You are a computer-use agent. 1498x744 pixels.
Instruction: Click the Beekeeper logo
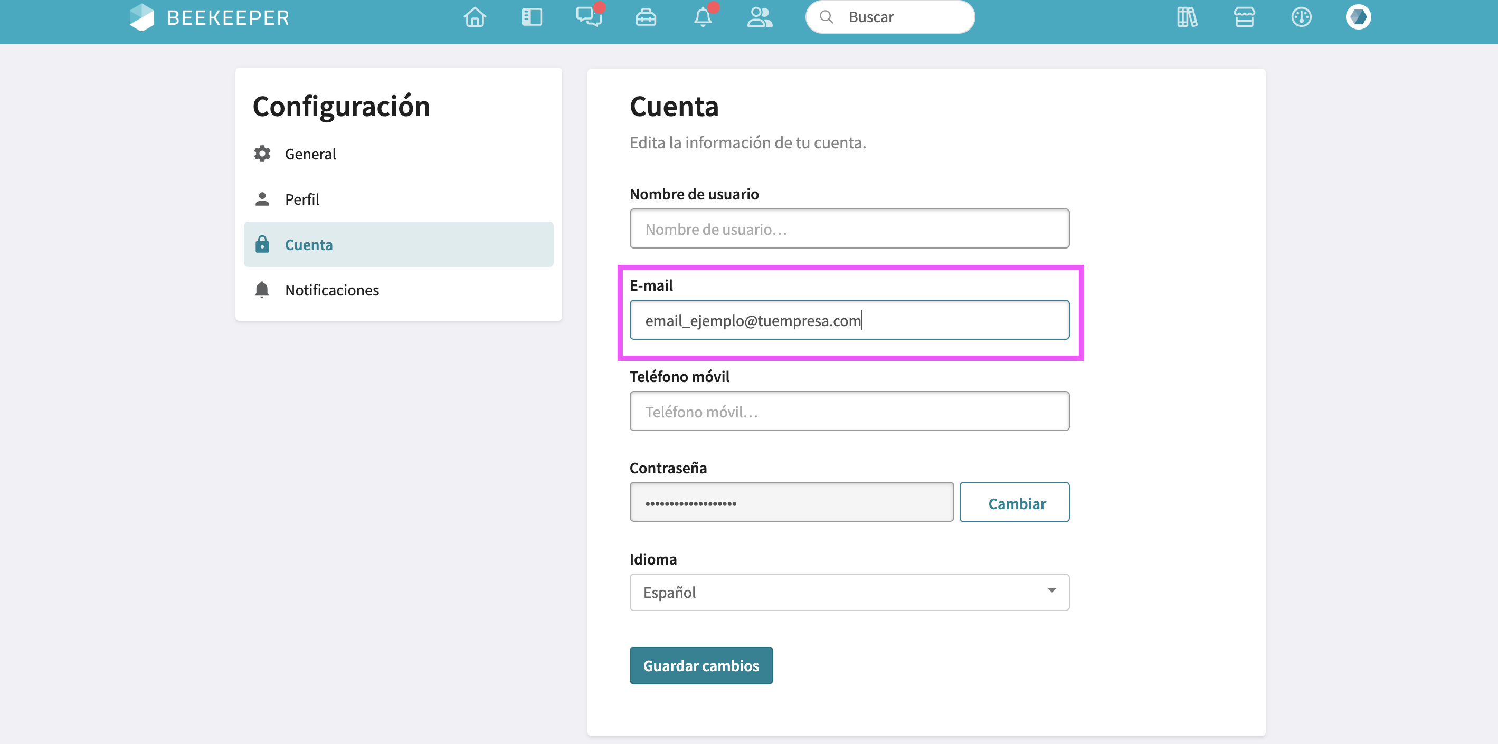[210, 17]
